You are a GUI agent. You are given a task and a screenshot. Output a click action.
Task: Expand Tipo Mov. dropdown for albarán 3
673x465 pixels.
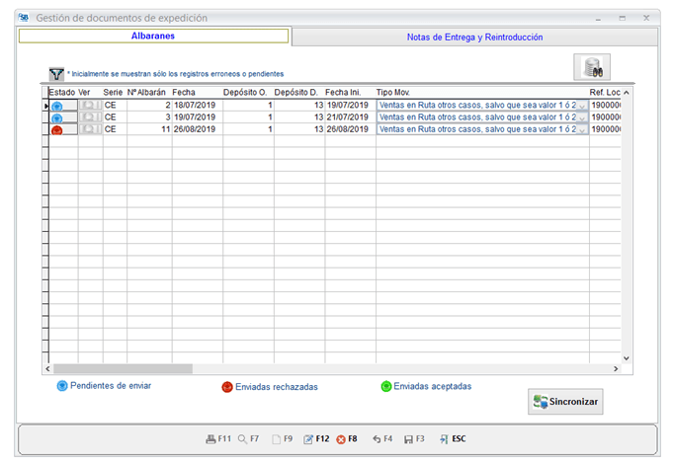pos(581,117)
